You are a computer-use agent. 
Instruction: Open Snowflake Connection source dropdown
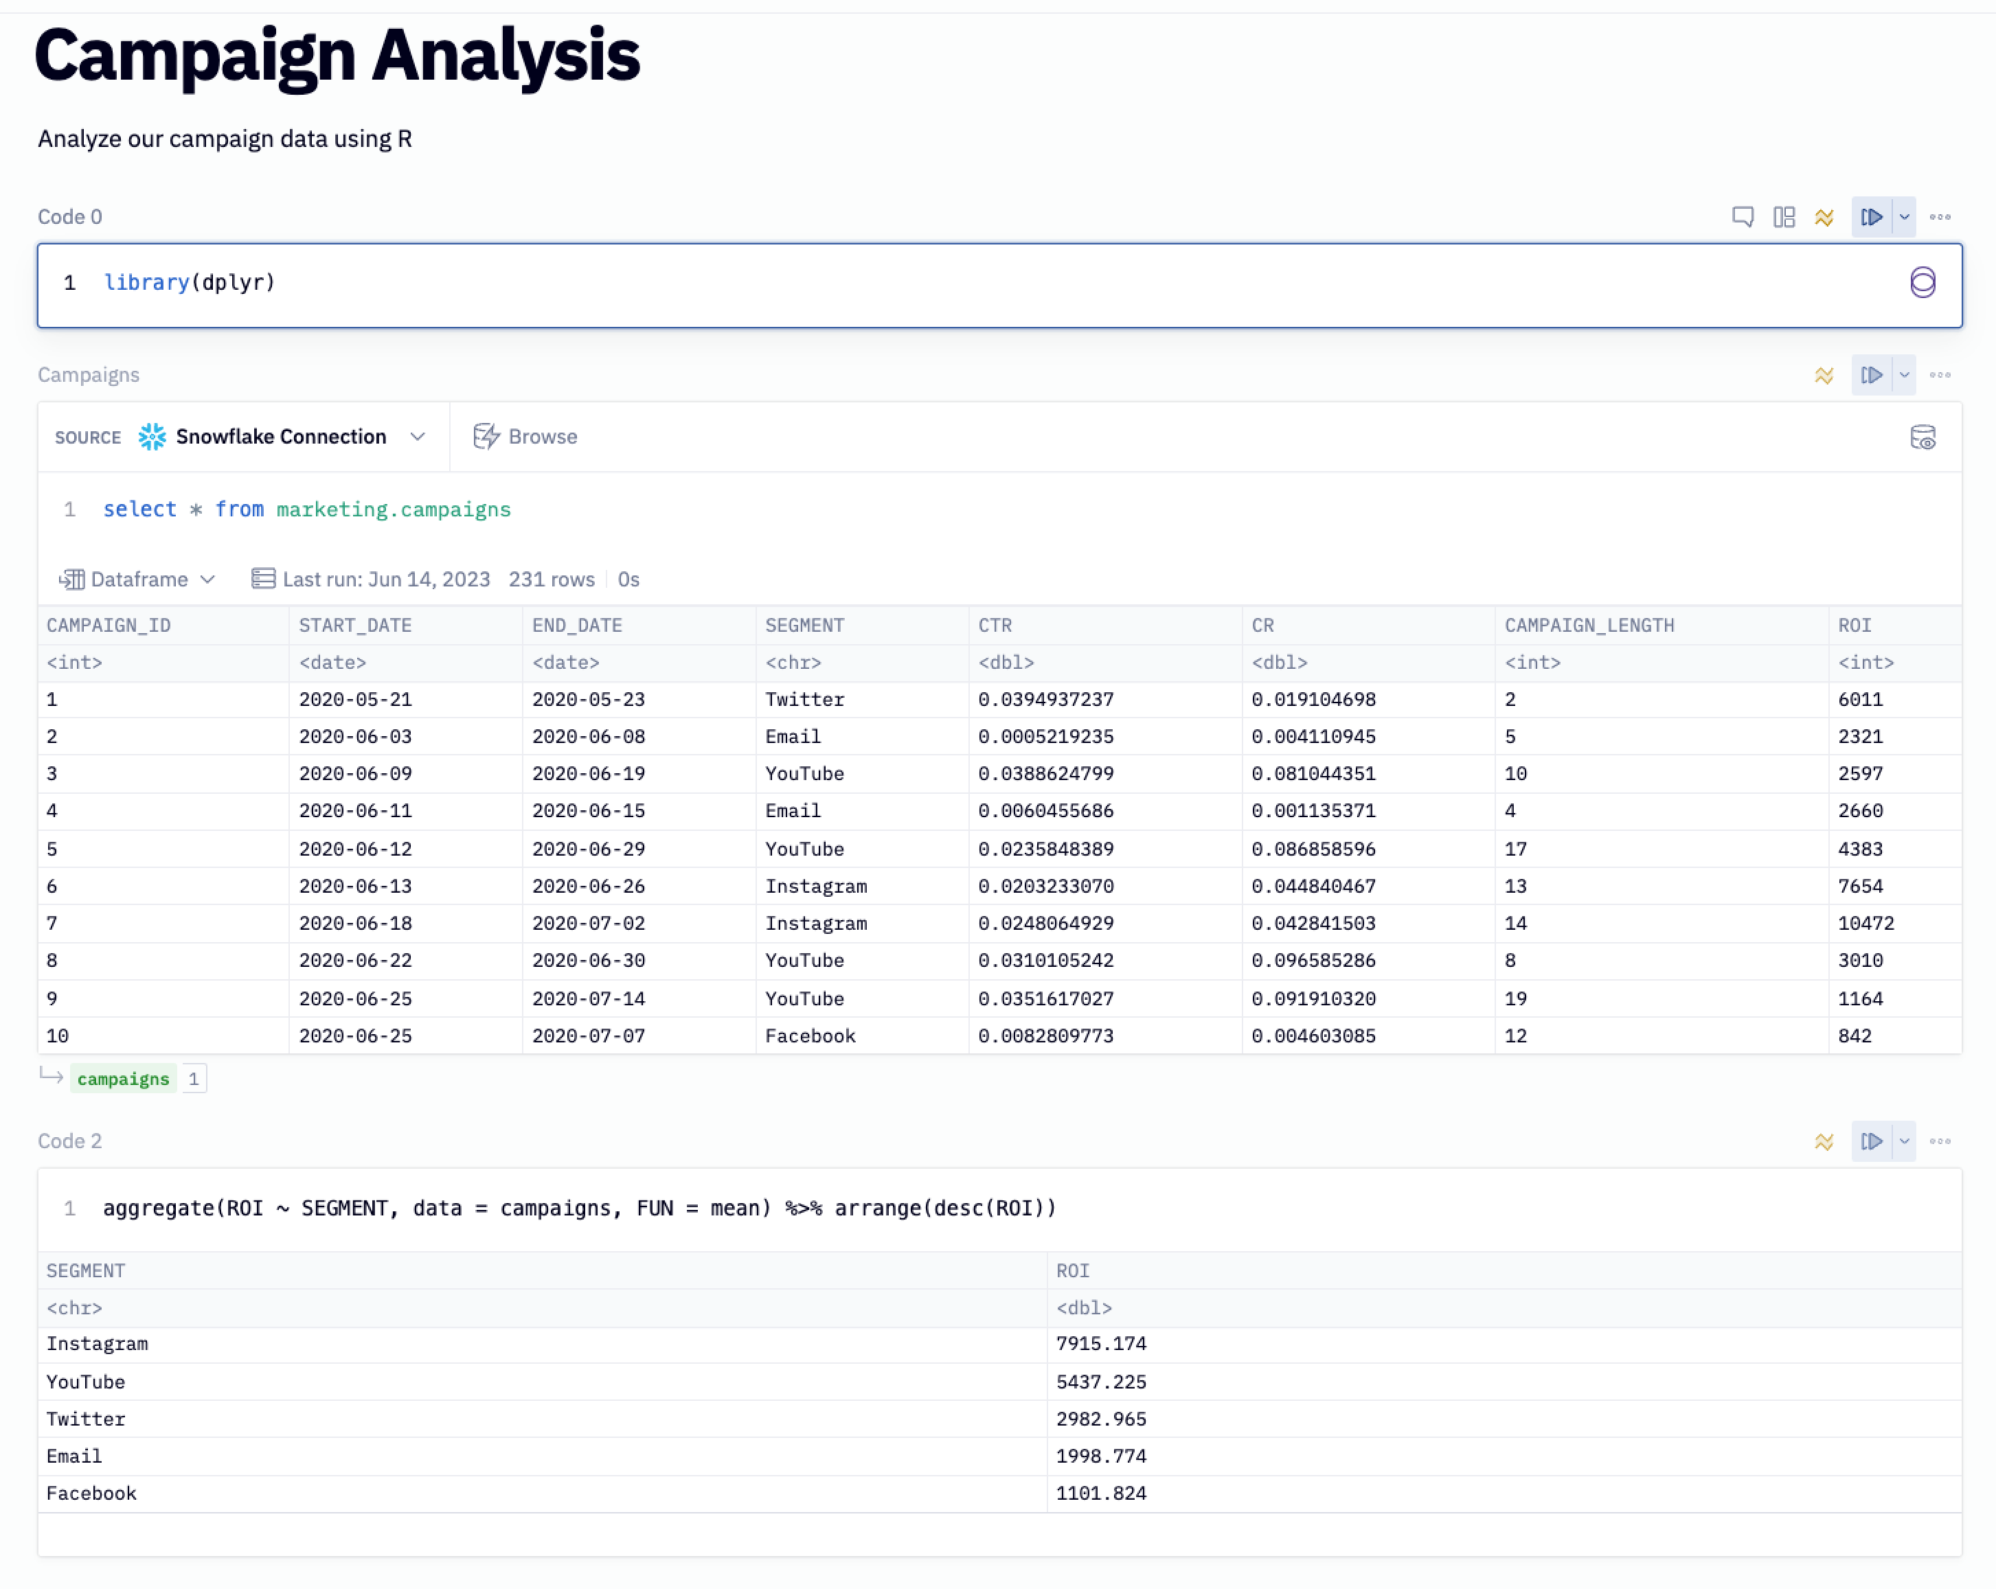click(x=280, y=437)
